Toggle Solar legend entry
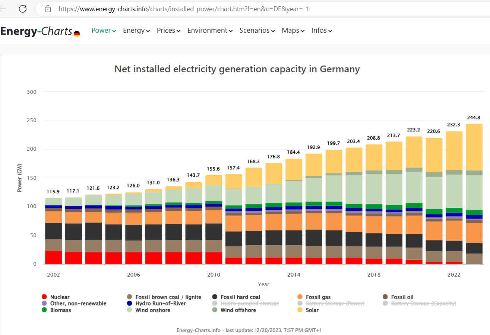The image size is (490, 335). (x=308, y=310)
